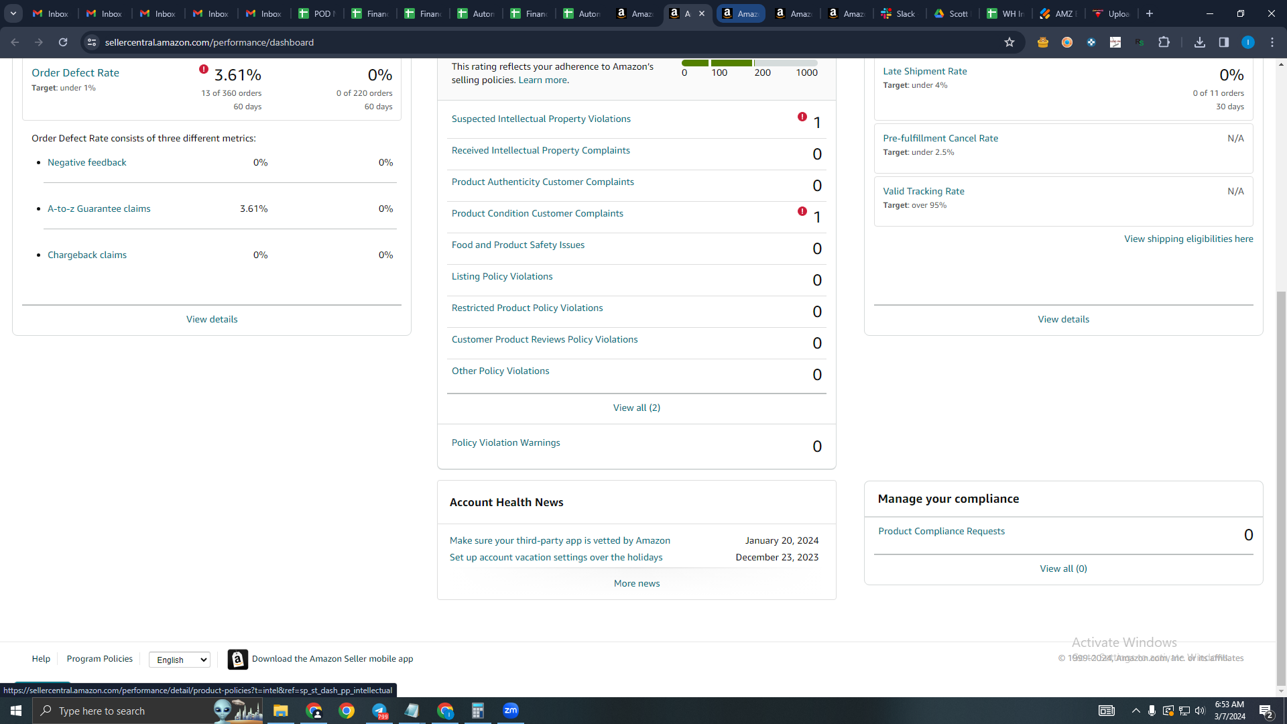Open the Windows notification center
Image resolution: width=1287 pixels, height=724 pixels.
(1266, 711)
